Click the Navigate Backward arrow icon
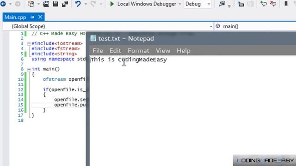Viewport: 296px width, 166px height. click(3, 4)
